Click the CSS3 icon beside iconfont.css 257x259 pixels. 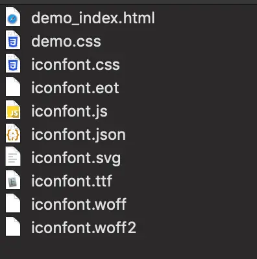coord(13,63)
